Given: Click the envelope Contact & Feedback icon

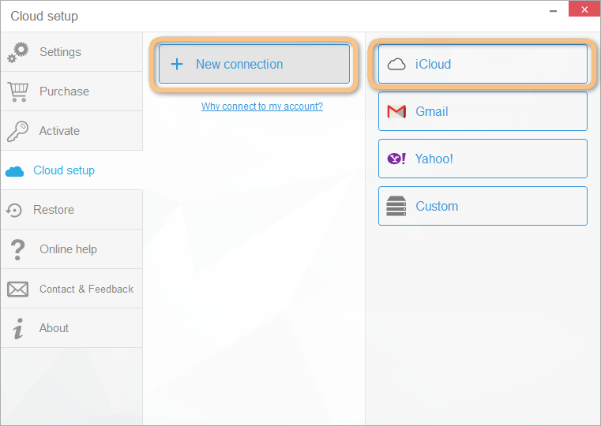Looking at the screenshot, I should [17, 289].
